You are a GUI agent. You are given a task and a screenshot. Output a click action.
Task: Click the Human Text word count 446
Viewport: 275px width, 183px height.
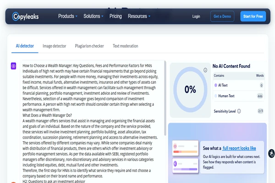(x=260, y=96)
